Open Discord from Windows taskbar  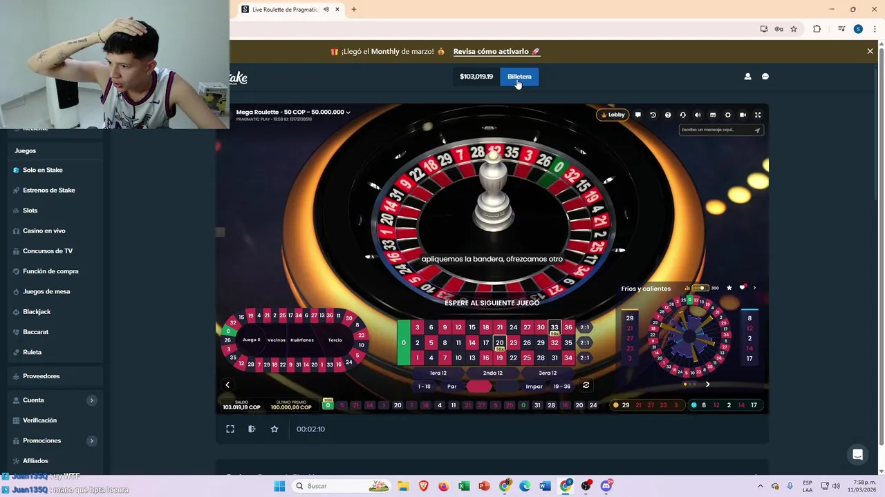(606, 486)
